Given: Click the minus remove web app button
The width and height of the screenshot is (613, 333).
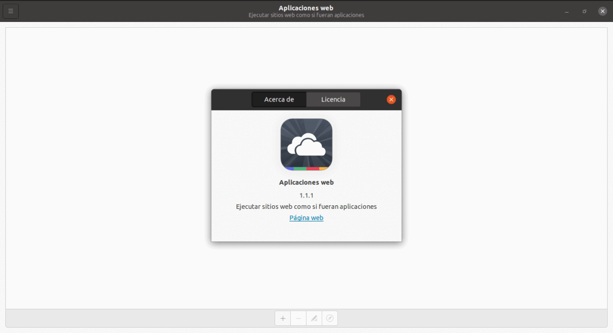Looking at the screenshot, I should coord(298,318).
